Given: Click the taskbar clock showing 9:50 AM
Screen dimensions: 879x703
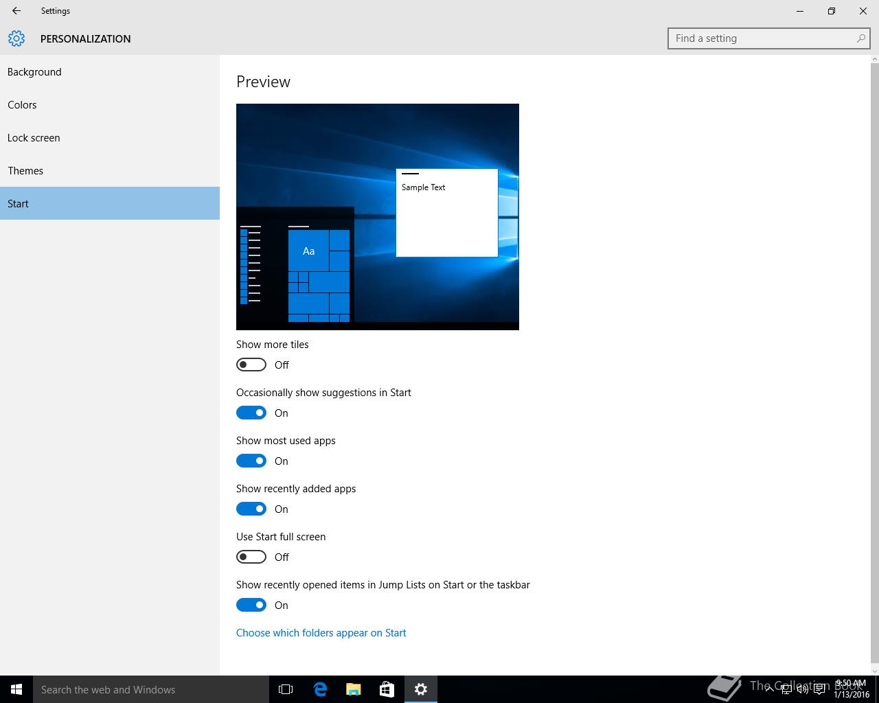Looking at the screenshot, I should 852,689.
